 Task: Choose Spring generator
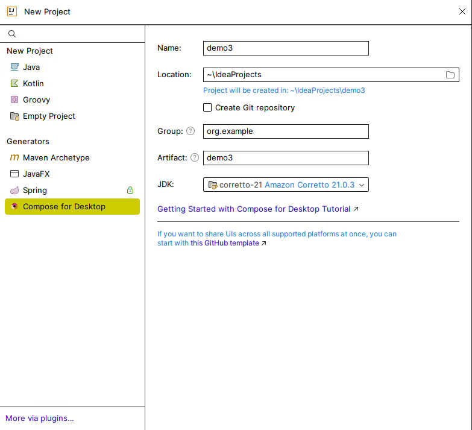click(72, 191)
